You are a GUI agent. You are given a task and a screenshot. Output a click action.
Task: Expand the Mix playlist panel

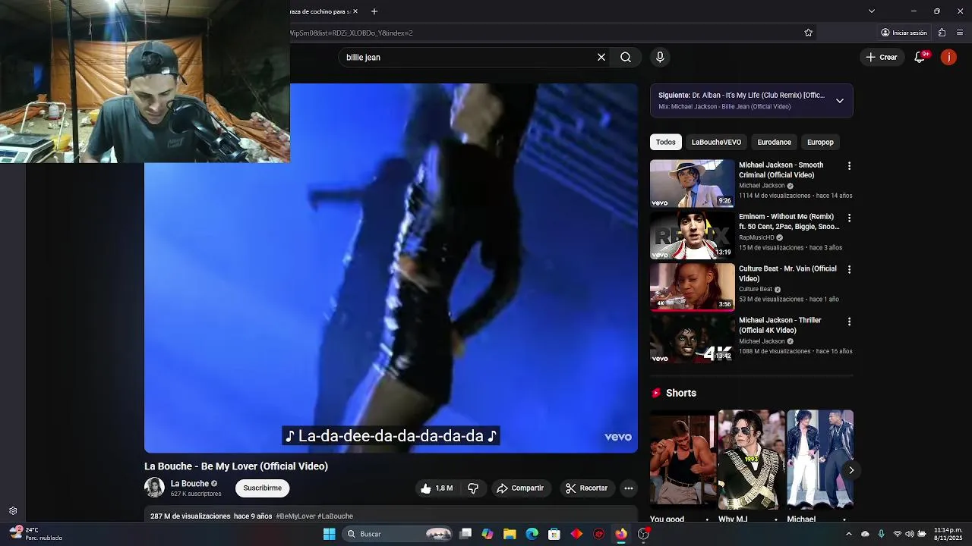839,101
